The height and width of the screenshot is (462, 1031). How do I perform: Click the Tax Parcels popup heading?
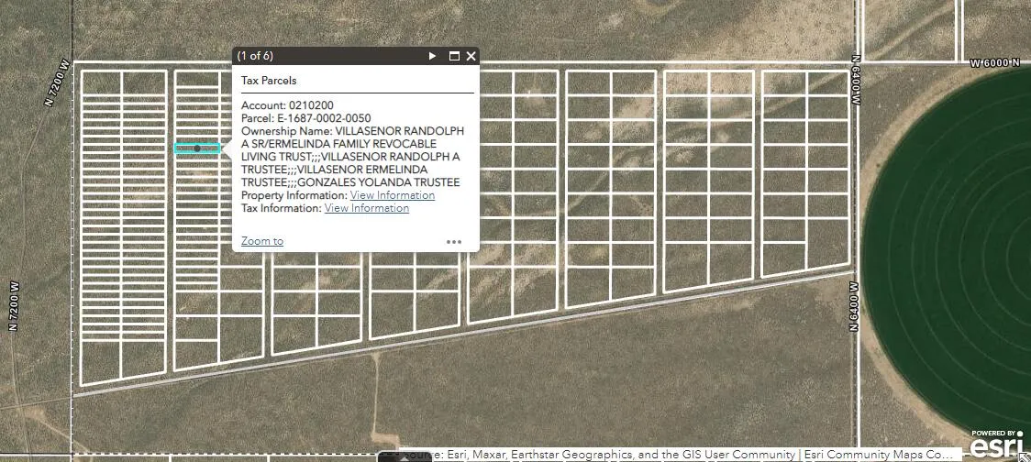click(268, 81)
